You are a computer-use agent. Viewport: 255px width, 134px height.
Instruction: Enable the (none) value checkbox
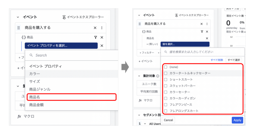[x=165, y=67]
